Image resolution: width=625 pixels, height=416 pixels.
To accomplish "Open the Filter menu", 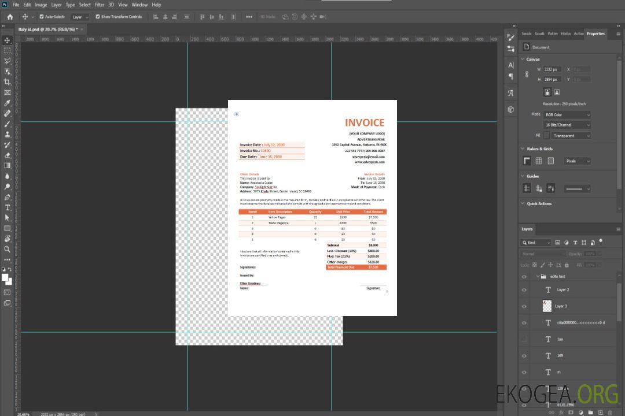I will point(100,5).
